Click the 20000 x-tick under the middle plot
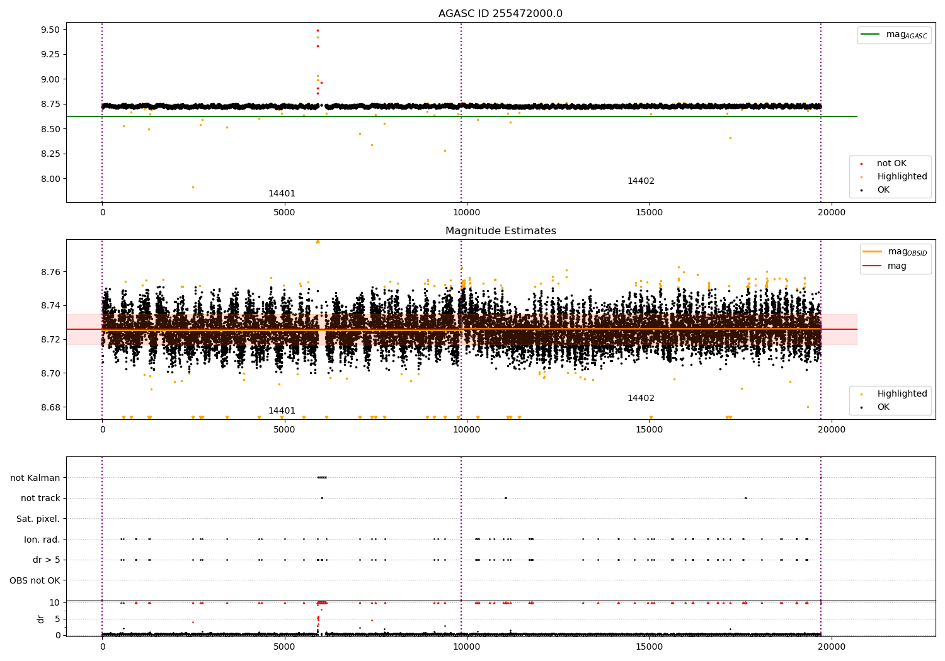Screen dimensions: 945x661 point(832,430)
